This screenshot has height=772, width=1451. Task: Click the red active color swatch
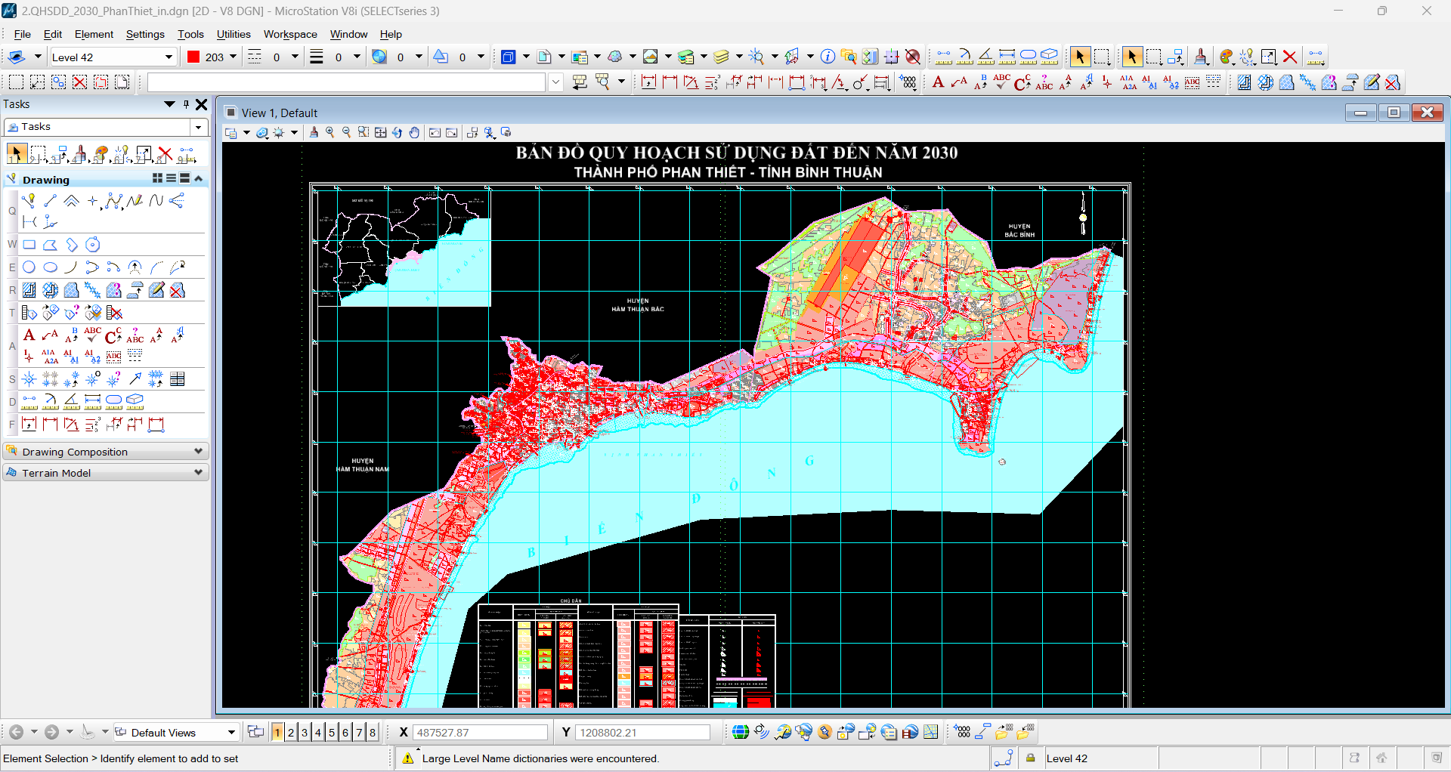point(193,57)
